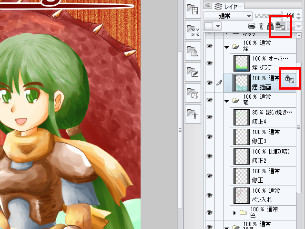This screenshot has width=305, height=229.
Task: Click the 修正4 layer name
Action: 259,122
